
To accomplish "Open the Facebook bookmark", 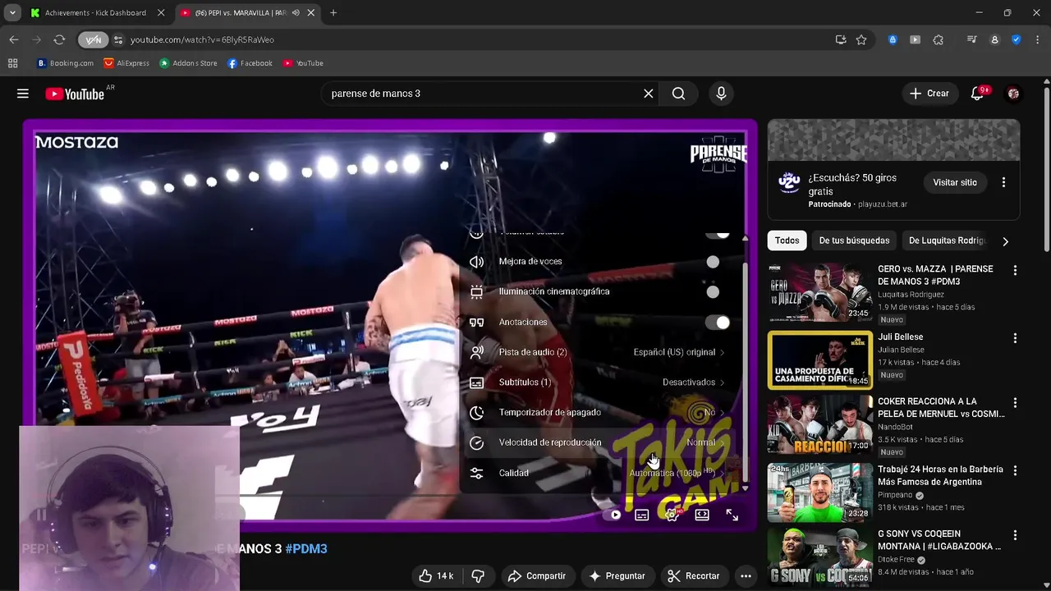I will pos(250,63).
